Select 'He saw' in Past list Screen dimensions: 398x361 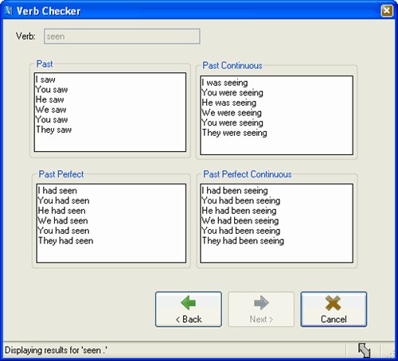pos(50,99)
